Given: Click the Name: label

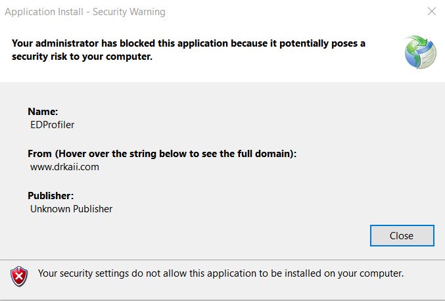Looking at the screenshot, I should point(43,112).
